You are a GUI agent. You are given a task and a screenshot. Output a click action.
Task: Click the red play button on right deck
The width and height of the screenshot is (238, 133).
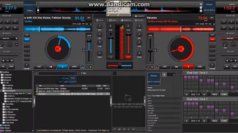(188, 66)
